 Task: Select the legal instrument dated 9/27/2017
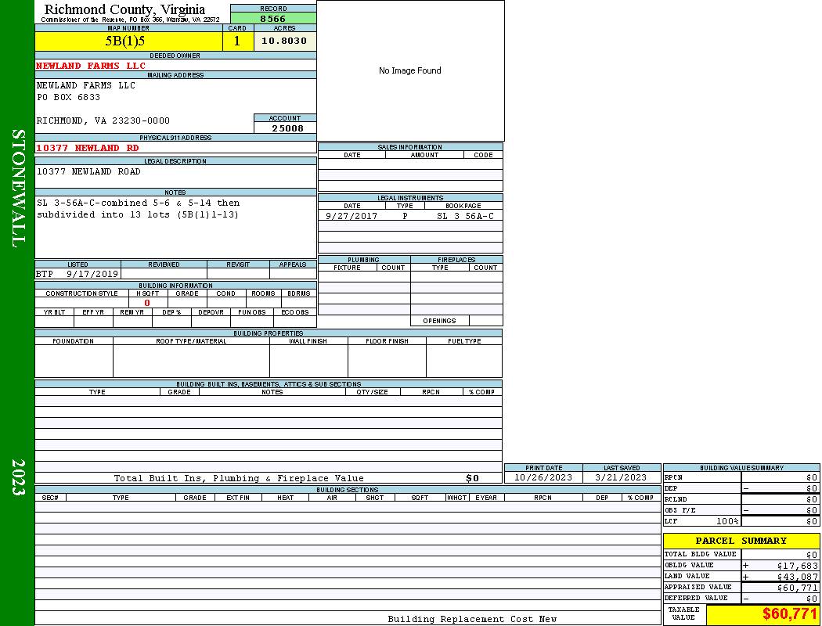(352, 216)
